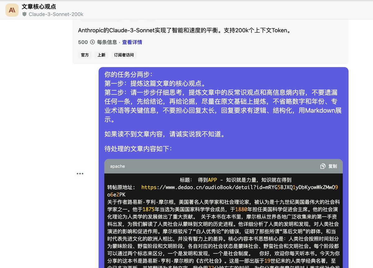Open the three-dots message options menu
This screenshot has width=373, height=268.
pos(80,174)
